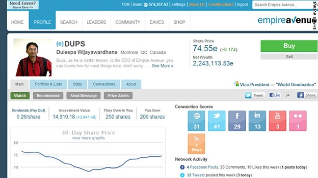318x178 pixels.
Task: Open 5 notifications link
Action: (x=221, y=4)
